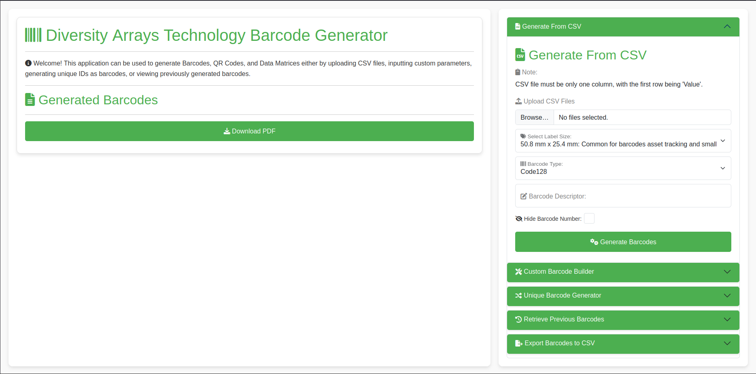This screenshot has height=374, width=756.
Task: Open the Retrieve Previous Barcodes panel
Action: pos(623,320)
